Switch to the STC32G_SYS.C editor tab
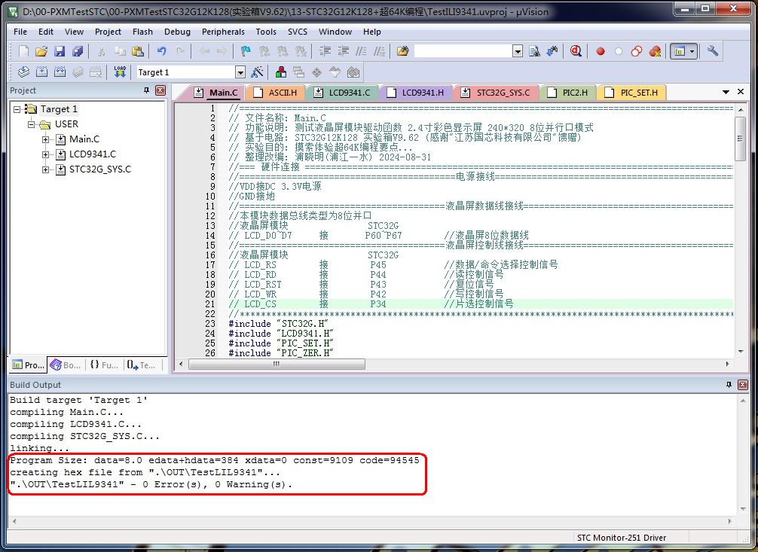Image resolution: width=758 pixels, height=552 pixels. point(497,93)
